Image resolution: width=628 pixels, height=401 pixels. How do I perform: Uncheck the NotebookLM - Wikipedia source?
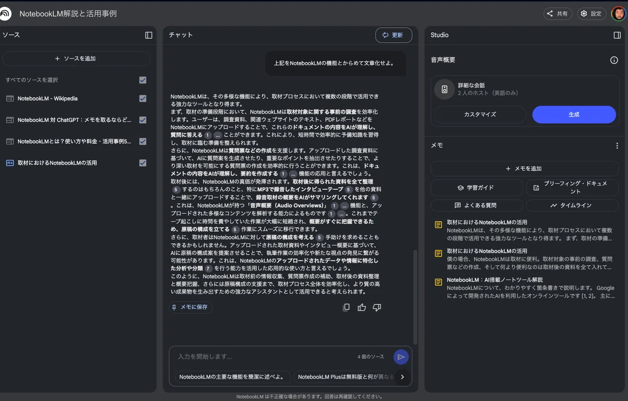point(143,98)
